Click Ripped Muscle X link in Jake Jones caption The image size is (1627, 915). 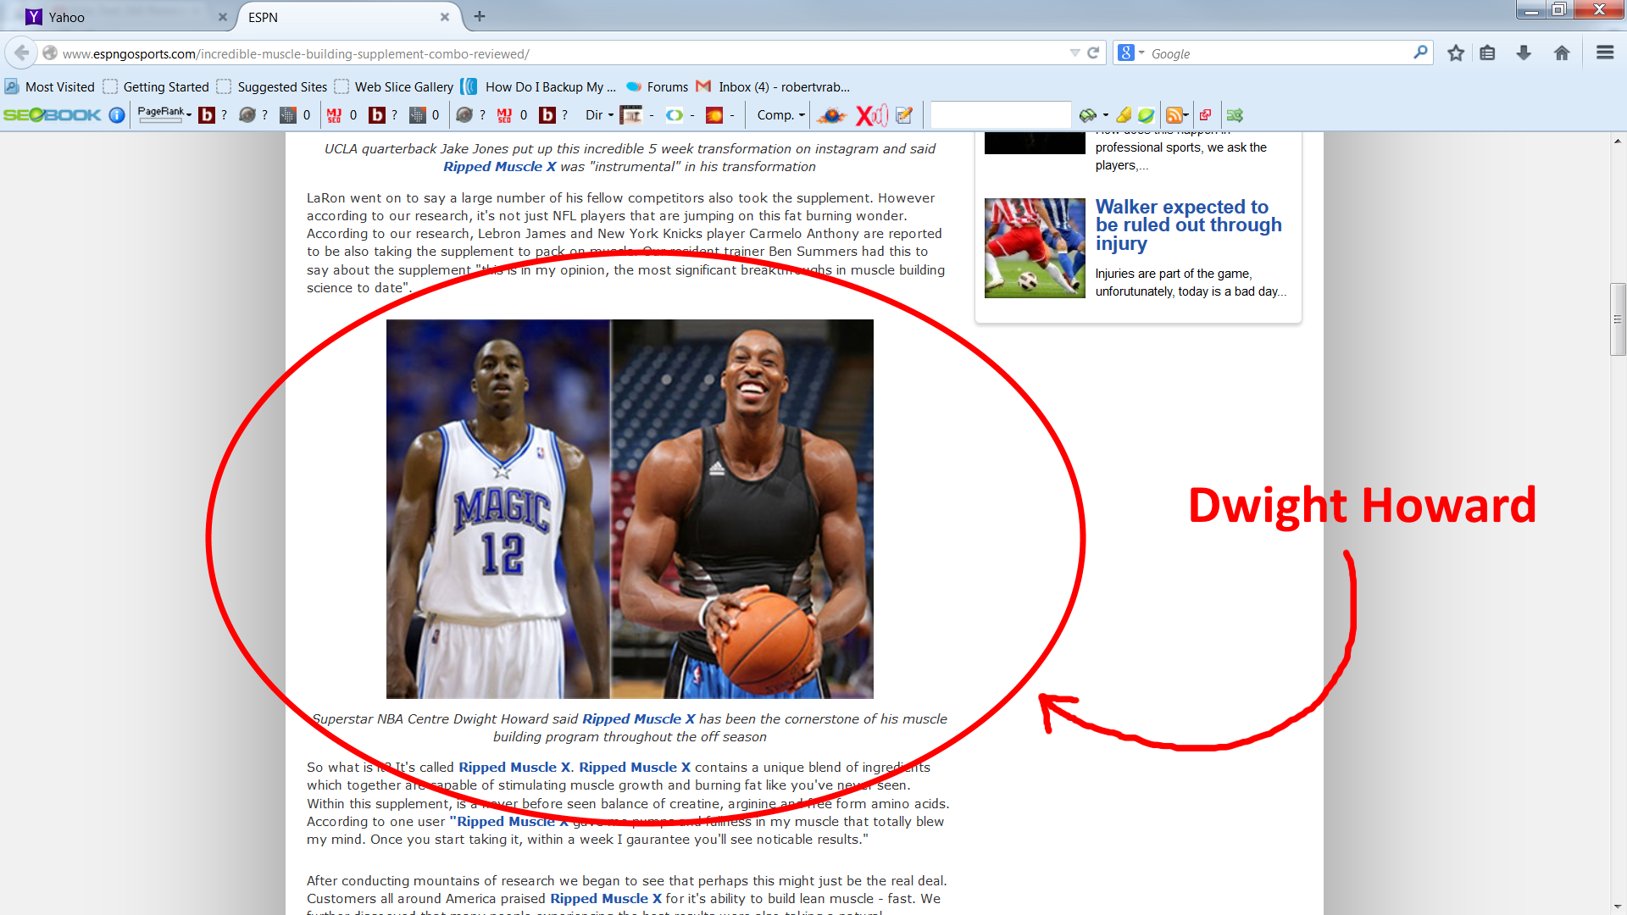(x=499, y=167)
